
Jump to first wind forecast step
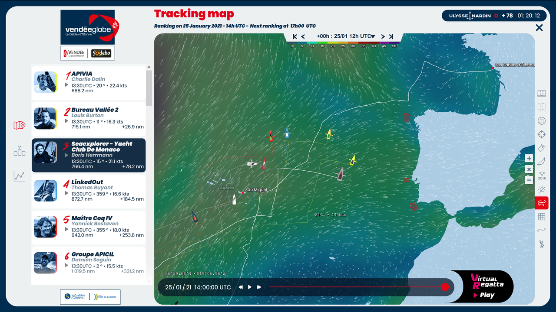coord(295,36)
